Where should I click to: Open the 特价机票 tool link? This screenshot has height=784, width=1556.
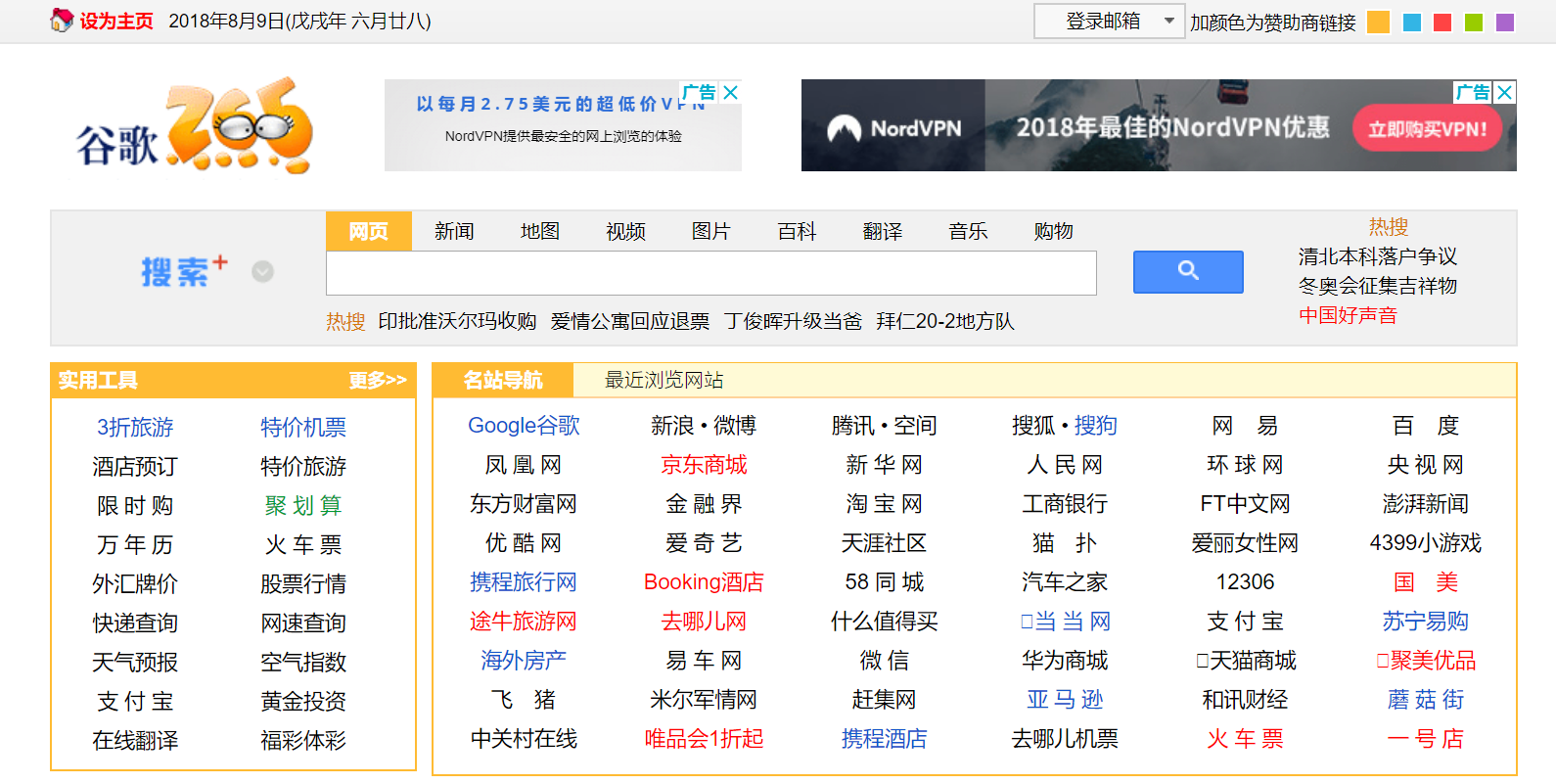pos(303,428)
